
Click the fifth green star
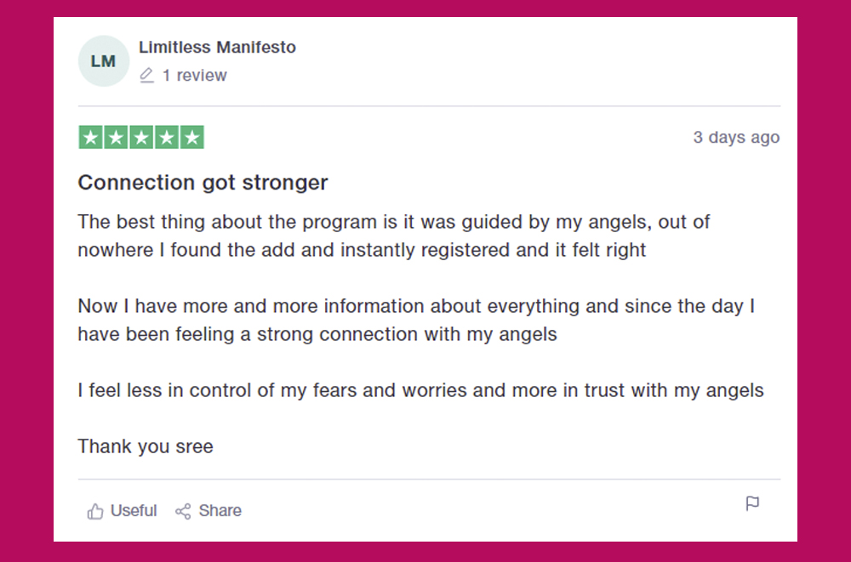(192, 138)
